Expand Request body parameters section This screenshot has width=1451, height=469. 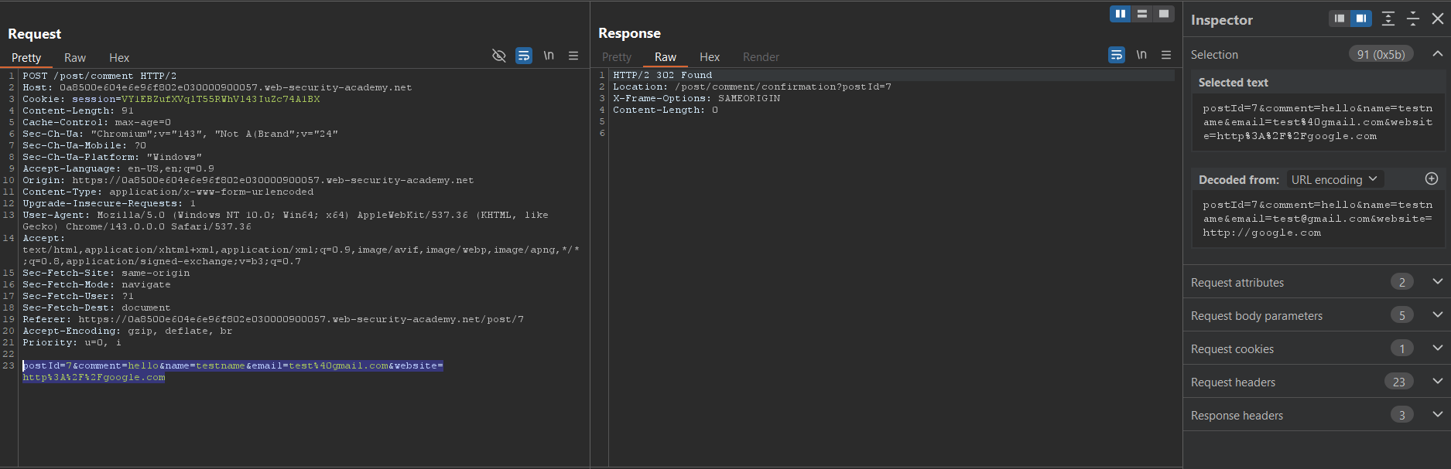click(x=1437, y=315)
